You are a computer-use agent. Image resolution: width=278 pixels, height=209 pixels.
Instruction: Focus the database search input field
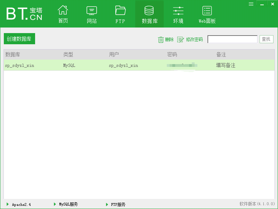(x=232, y=39)
